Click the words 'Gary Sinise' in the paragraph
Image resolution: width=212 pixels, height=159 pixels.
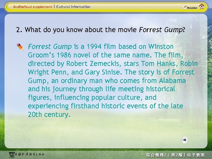(102, 72)
